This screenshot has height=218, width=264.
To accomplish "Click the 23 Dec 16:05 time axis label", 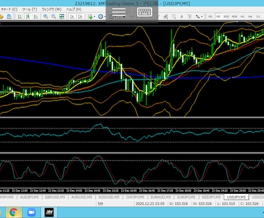I will pos(129,191).
